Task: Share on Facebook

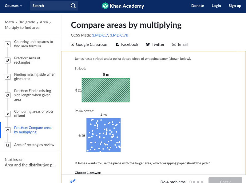Action: pyautogui.click(x=127, y=44)
